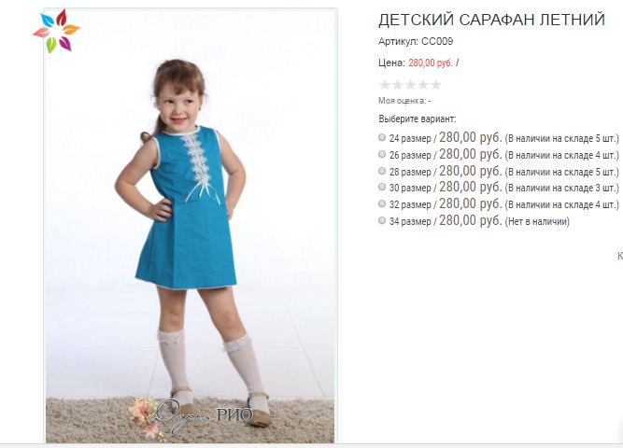Click the Выберите вариант label

(x=418, y=119)
